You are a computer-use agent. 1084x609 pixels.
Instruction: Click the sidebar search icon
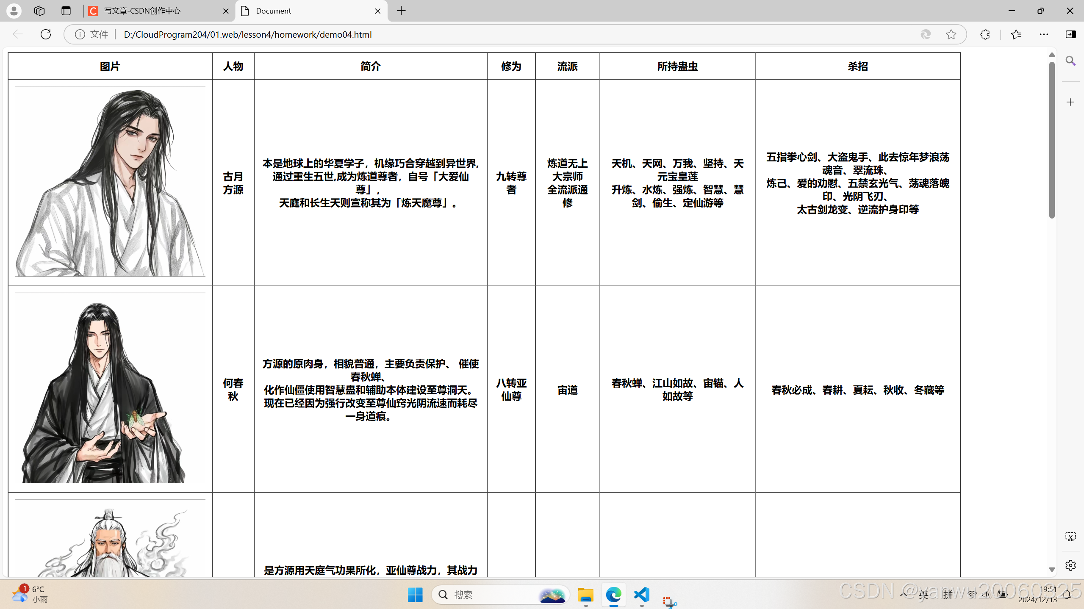point(1070,61)
